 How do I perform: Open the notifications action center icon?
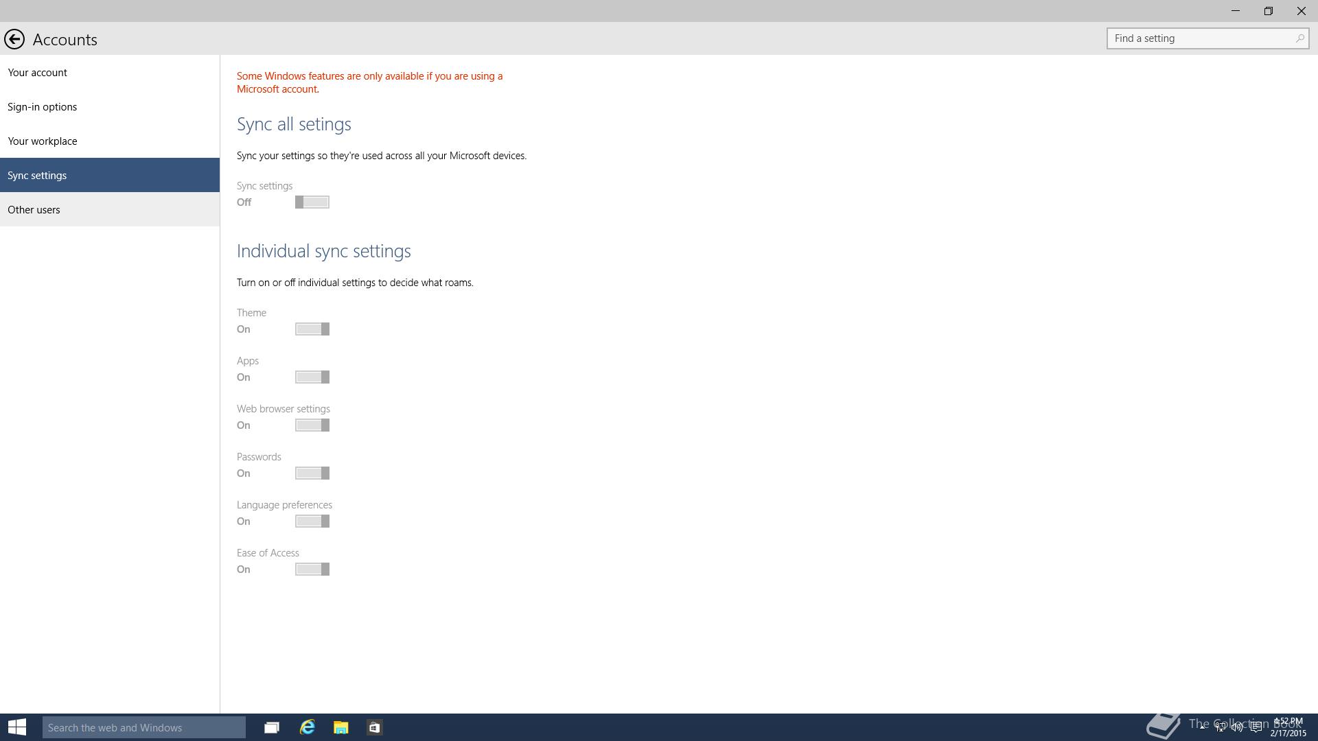[1256, 727]
